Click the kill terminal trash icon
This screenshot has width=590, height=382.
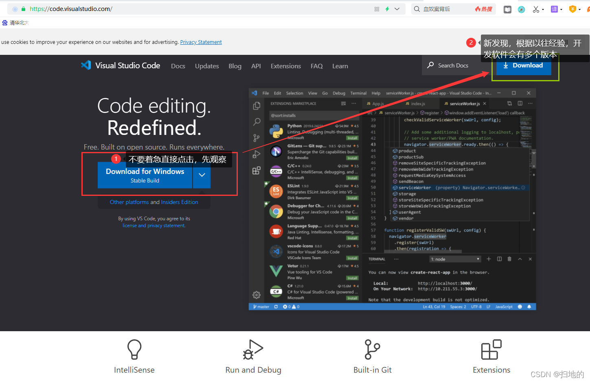[x=509, y=259]
